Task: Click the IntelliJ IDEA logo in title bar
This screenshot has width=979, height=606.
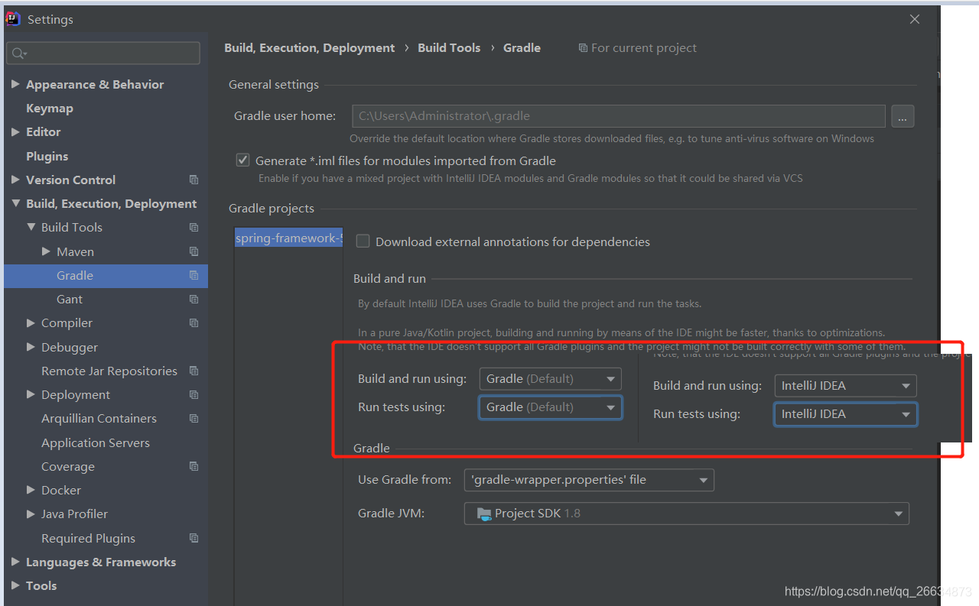Action: [x=13, y=19]
